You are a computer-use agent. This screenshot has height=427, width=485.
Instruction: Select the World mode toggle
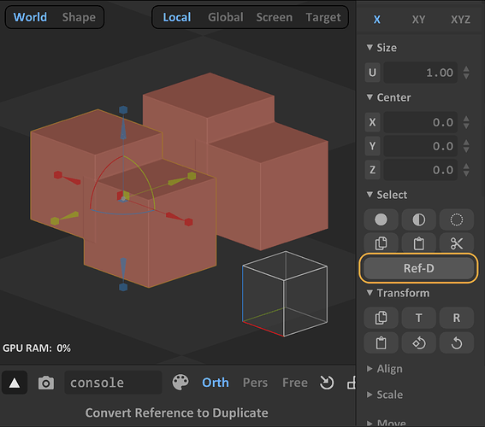pyautogui.click(x=30, y=17)
